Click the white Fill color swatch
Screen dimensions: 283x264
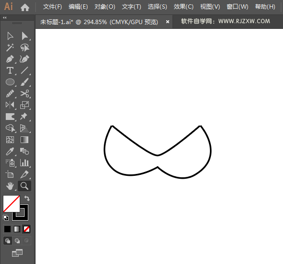click(x=12, y=204)
